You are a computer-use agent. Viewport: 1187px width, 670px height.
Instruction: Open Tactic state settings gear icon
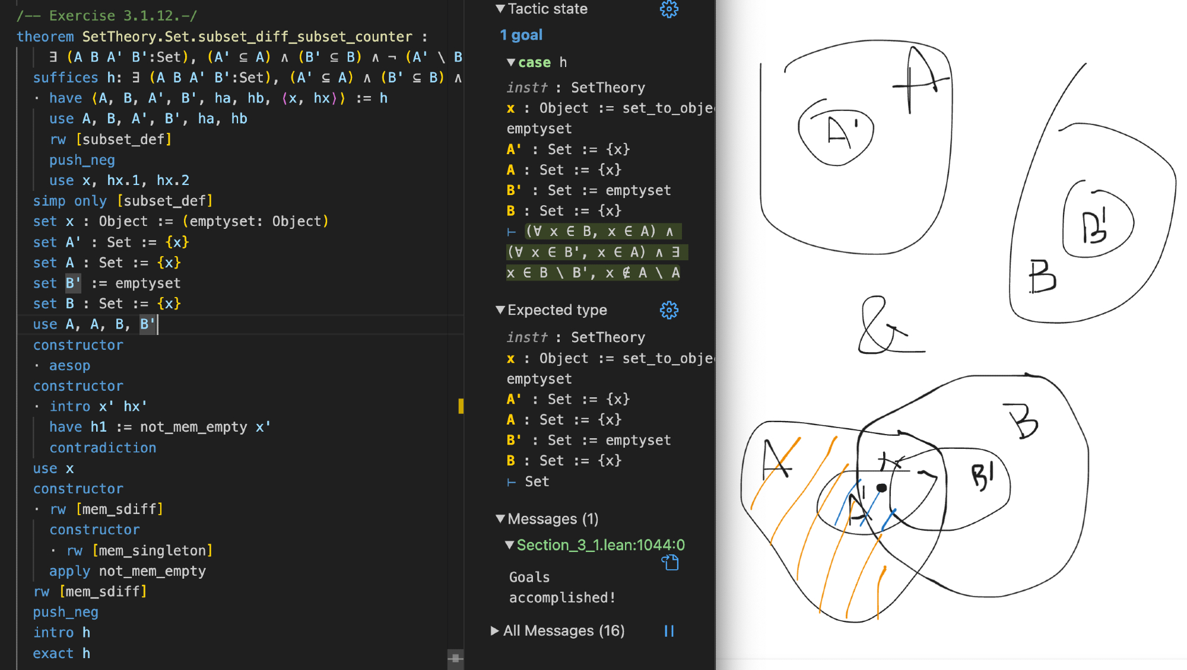[669, 9]
